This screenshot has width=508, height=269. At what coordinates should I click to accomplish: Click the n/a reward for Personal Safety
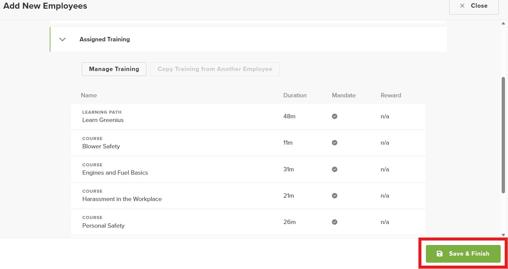pyautogui.click(x=385, y=222)
